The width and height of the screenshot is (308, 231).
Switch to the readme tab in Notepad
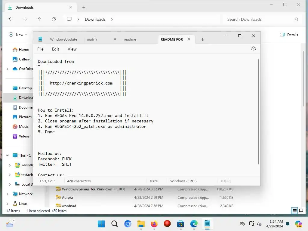pos(130,39)
